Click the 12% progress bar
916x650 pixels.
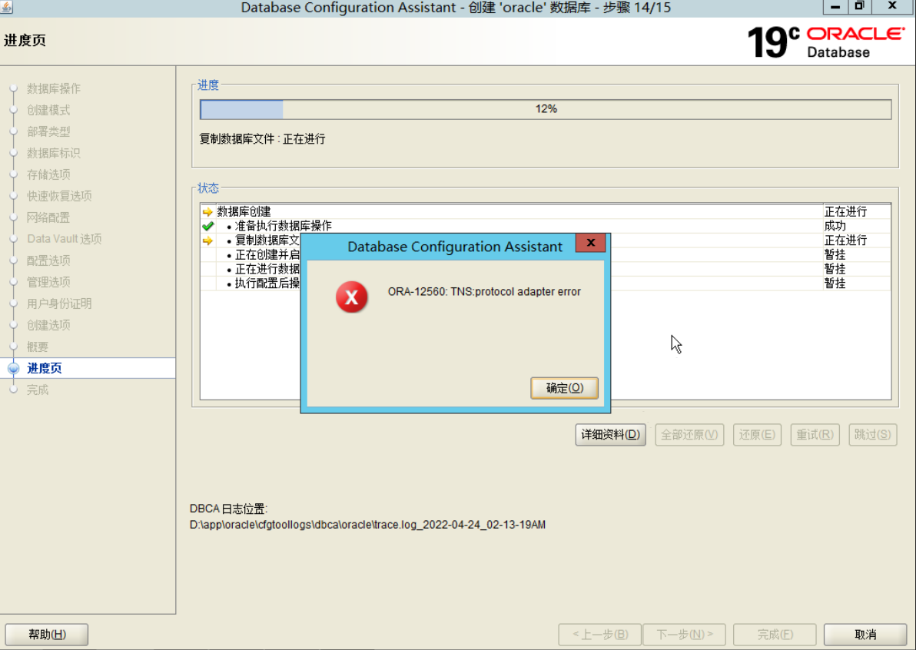(546, 109)
